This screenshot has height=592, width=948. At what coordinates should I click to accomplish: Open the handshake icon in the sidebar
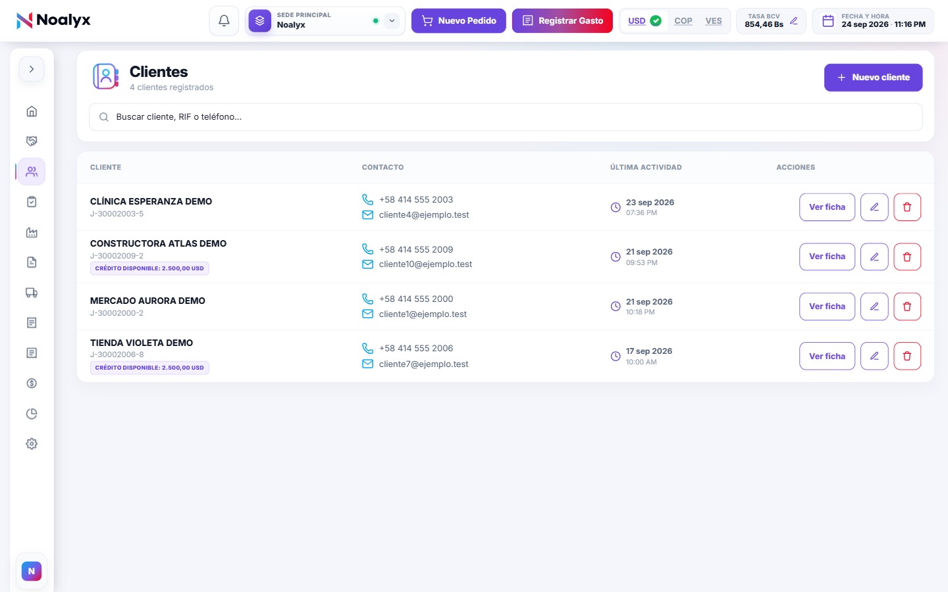[32, 141]
